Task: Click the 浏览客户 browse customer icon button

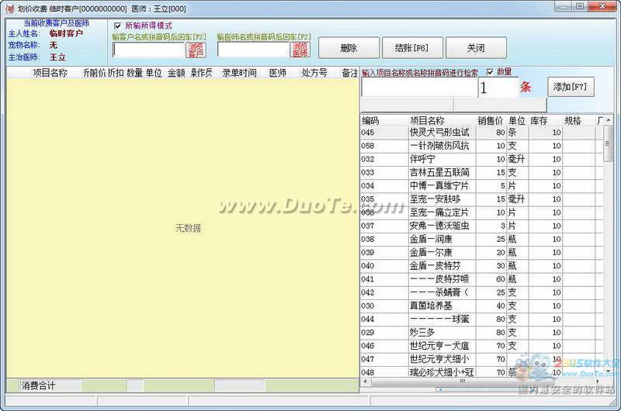Action: point(196,50)
